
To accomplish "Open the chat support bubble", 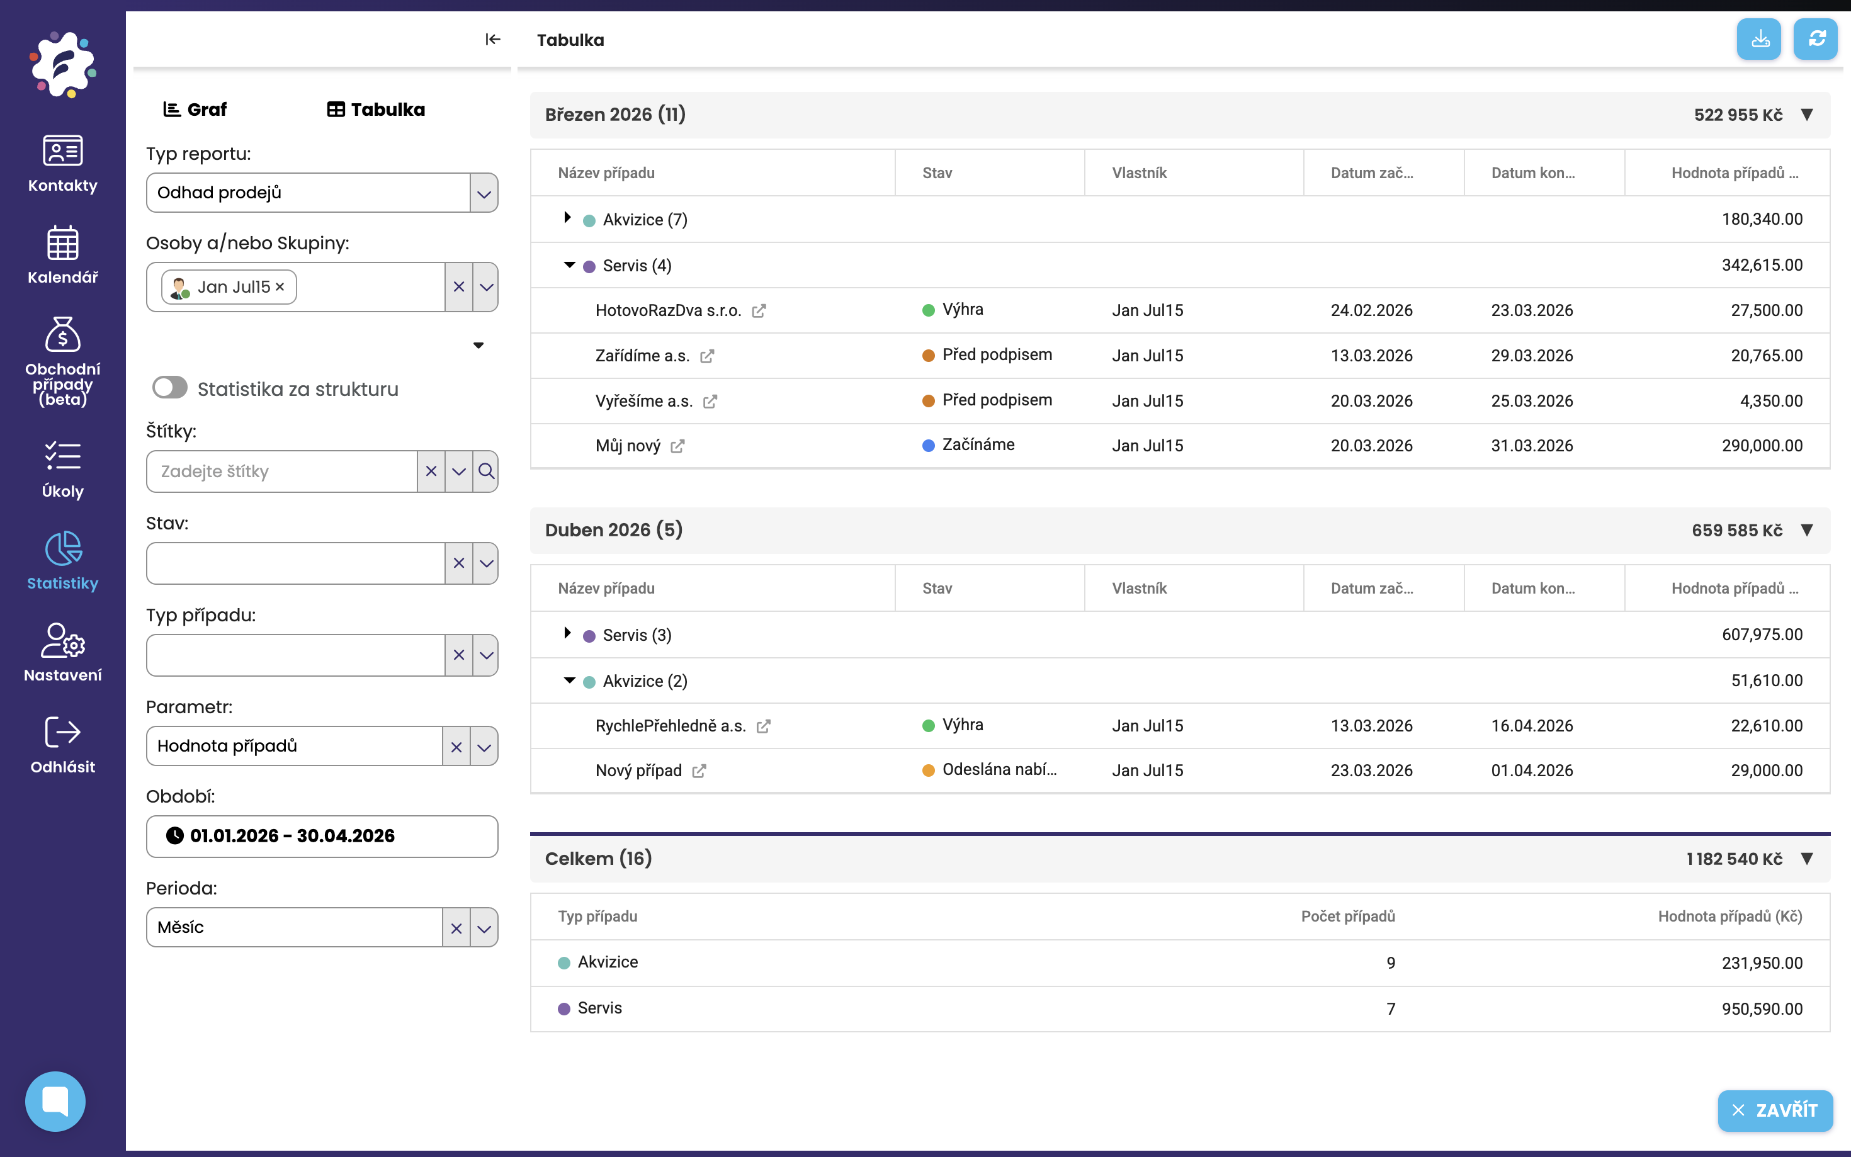I will pos(55,1101).
